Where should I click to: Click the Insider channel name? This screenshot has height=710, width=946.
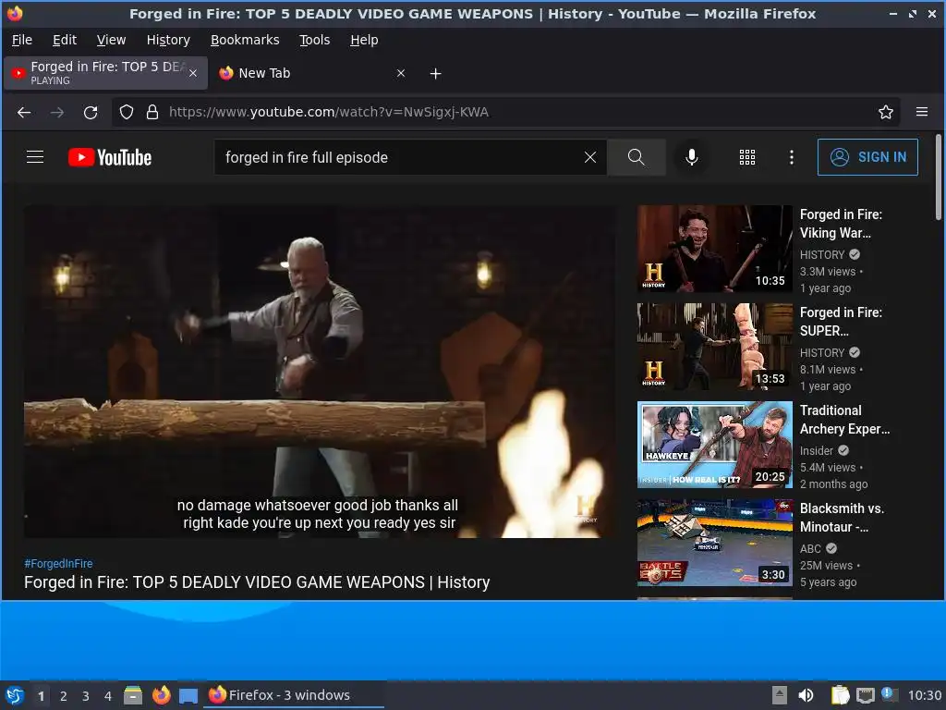pyautogui.click(x=817, y=450)
